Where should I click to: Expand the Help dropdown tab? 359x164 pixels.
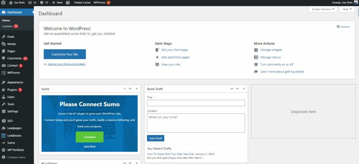point(347,9)
